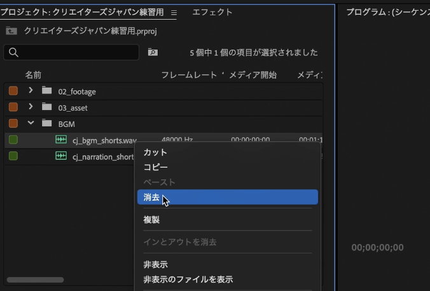Sort by the フレームレート column header
The width and height of the screenshot is (430, 291).
point(189,75)
